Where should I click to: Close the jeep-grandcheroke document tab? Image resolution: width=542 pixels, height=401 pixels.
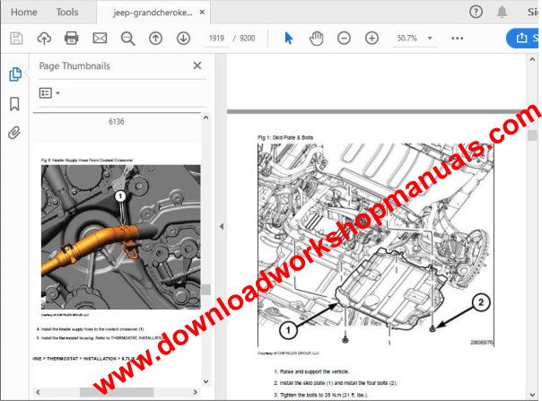click(x=202, y=12)
